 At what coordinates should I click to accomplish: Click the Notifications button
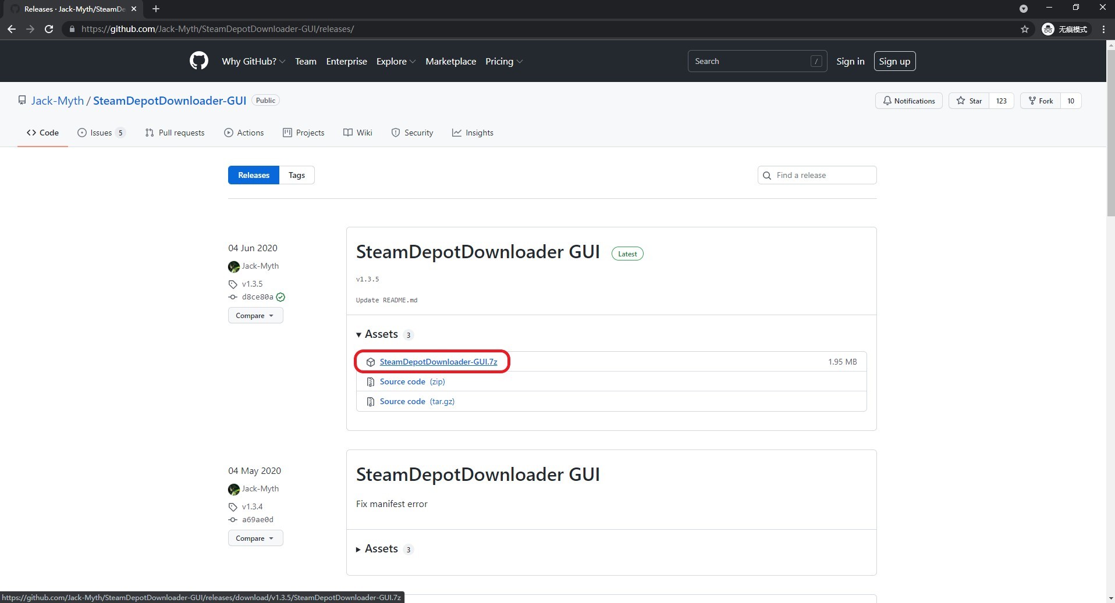(x=908, y=101)
